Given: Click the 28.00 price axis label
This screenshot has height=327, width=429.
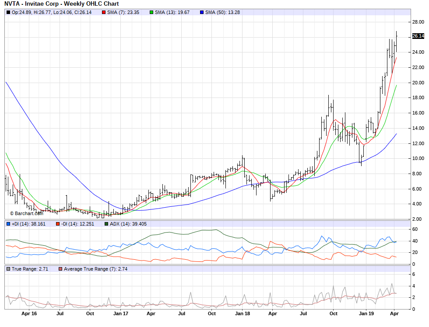Looking at the screenshot, I should 418,22.
